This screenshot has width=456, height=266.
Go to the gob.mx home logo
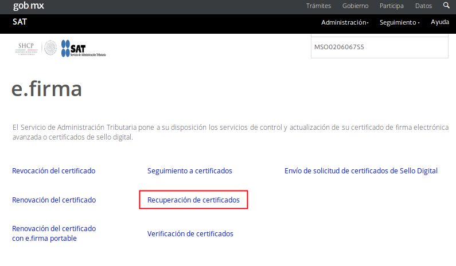tap(29, 6)
